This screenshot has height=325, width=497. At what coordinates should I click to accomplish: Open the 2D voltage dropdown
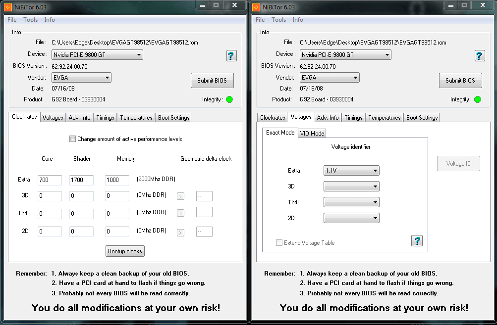(351, 218)
